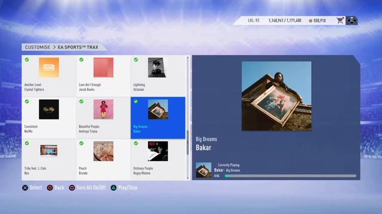The height and width of the screenshot is (214, 382).
Task: Click the "Octavian" artist name
Action: pyautogui.click(x=138, y=90)
